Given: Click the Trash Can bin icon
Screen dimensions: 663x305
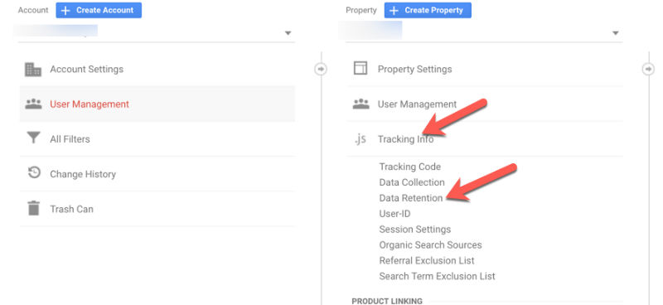Looking at the screenshot, I should (33, 208).
